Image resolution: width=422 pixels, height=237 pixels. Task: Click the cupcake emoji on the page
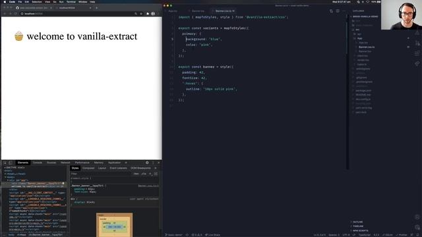click(19, 36)
